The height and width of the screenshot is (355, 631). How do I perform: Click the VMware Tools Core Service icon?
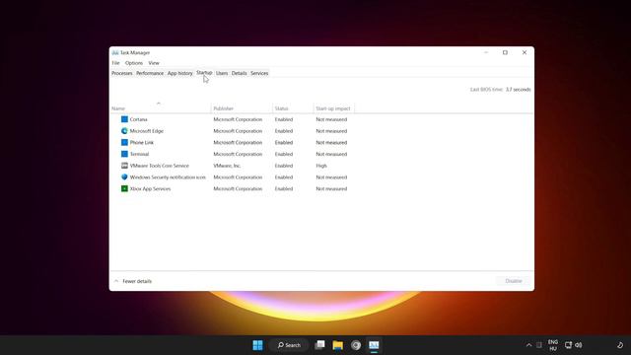point(124,166)
